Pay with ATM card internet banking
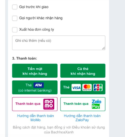 pos(35,87)
